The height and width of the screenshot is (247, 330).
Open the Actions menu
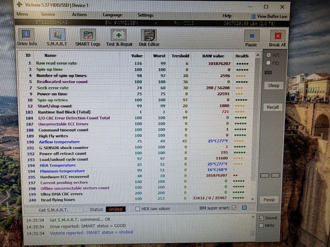[79, 14]
